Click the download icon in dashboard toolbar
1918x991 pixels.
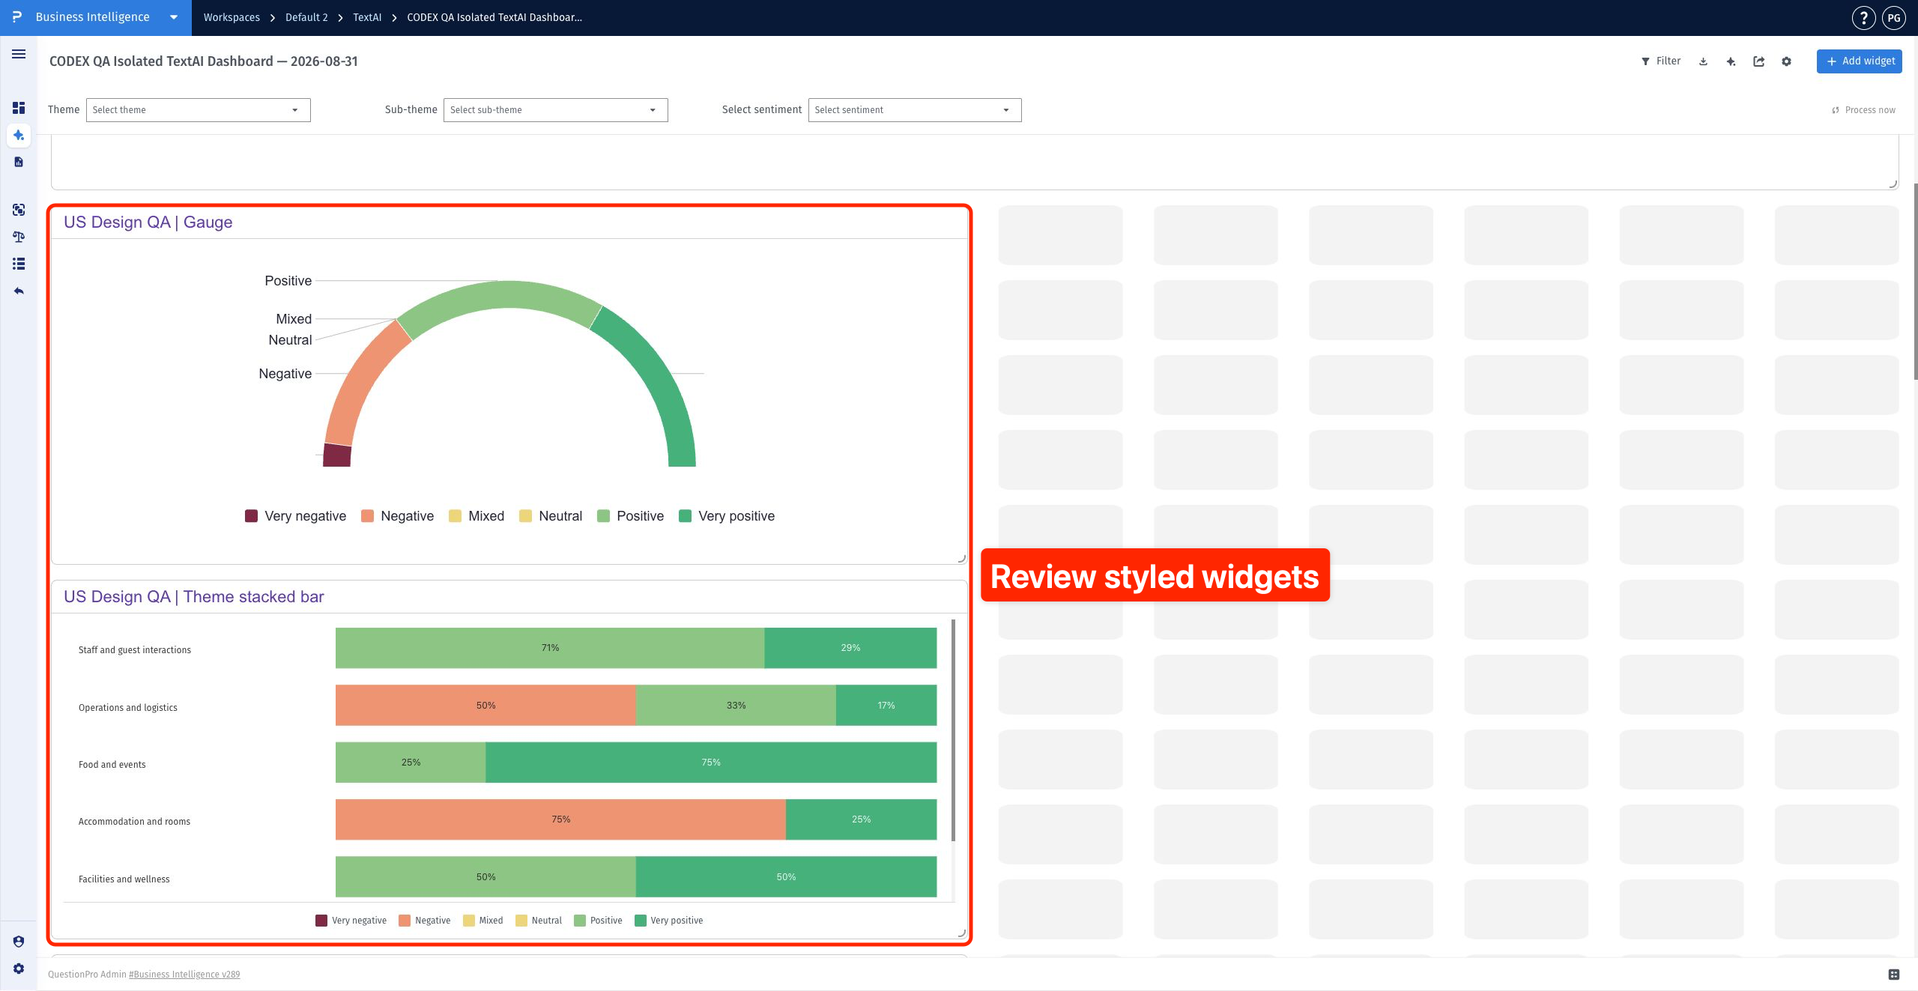point(1703,61)
